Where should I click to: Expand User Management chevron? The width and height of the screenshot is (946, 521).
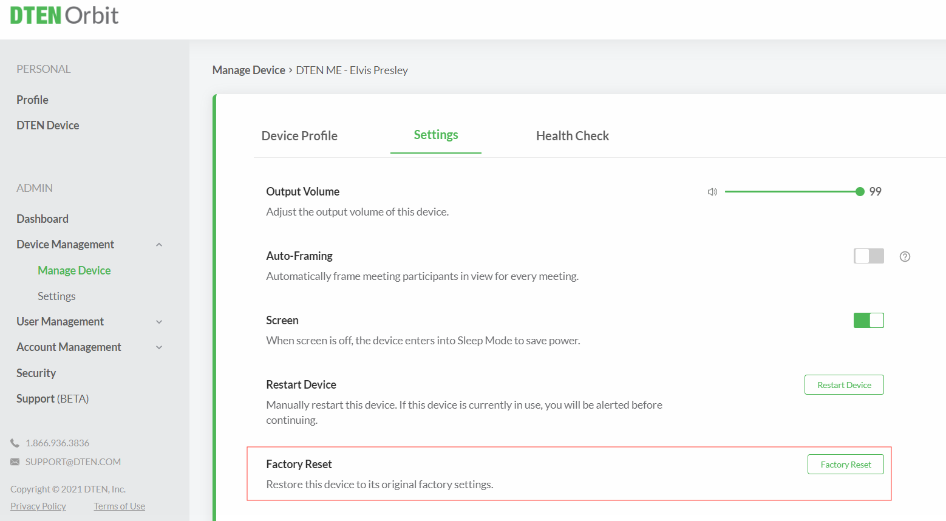pos(159,322)
